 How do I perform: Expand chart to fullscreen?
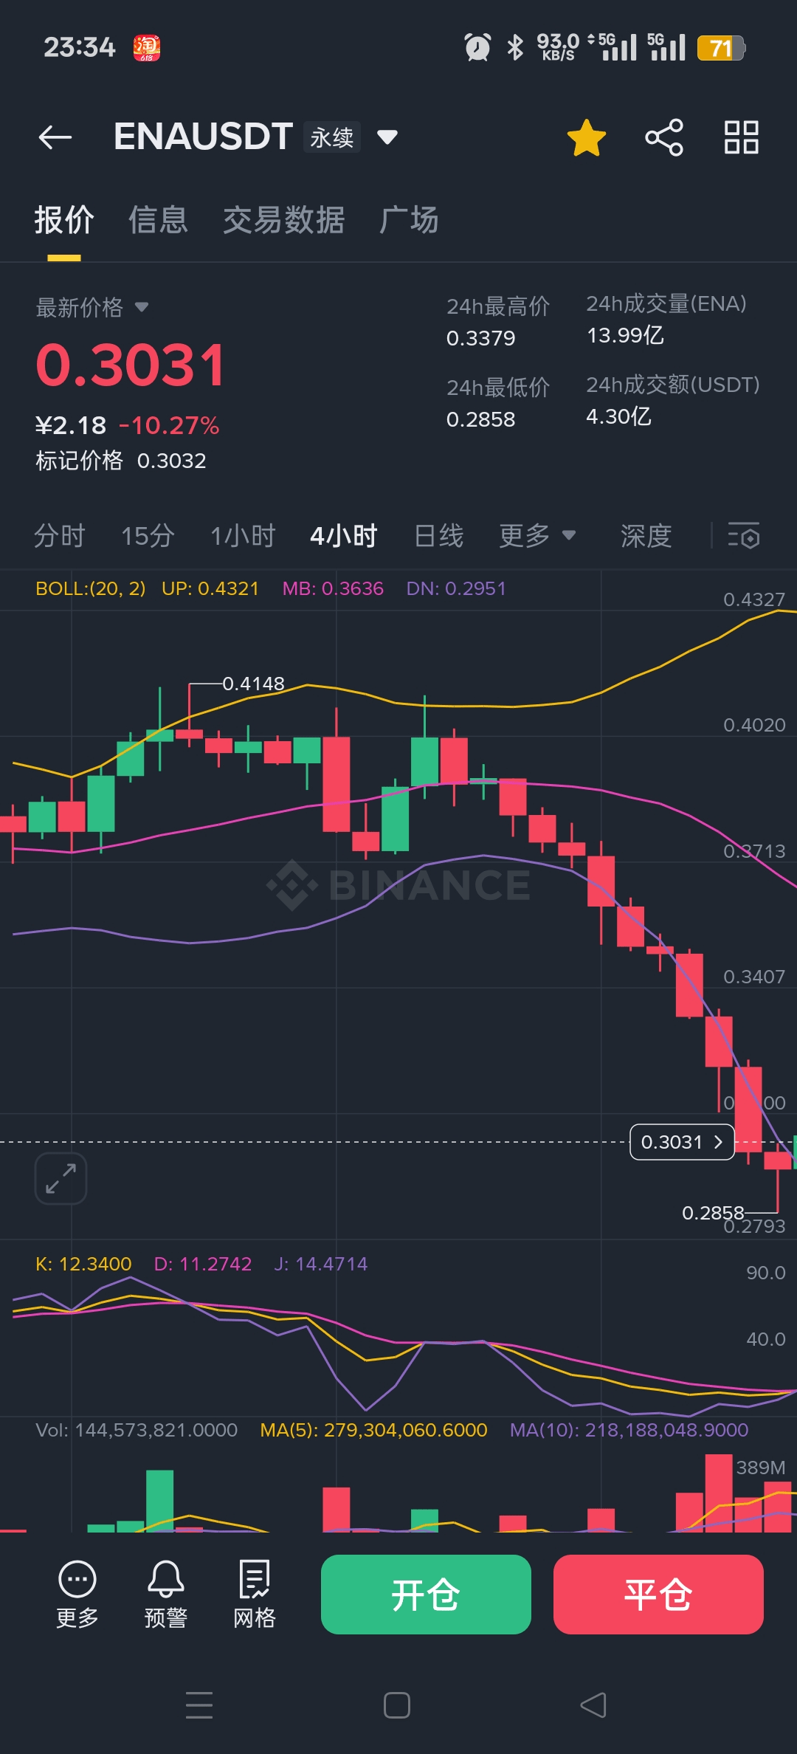tap(61, 1178)
